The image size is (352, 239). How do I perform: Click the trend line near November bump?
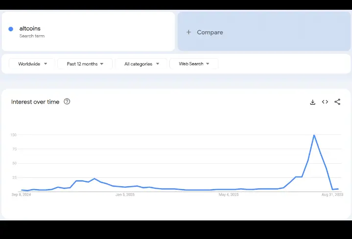coord(94,179)
